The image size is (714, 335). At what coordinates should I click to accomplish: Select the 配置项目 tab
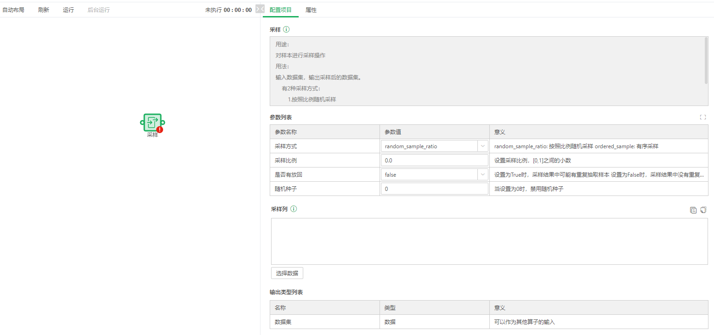point(280,10)
